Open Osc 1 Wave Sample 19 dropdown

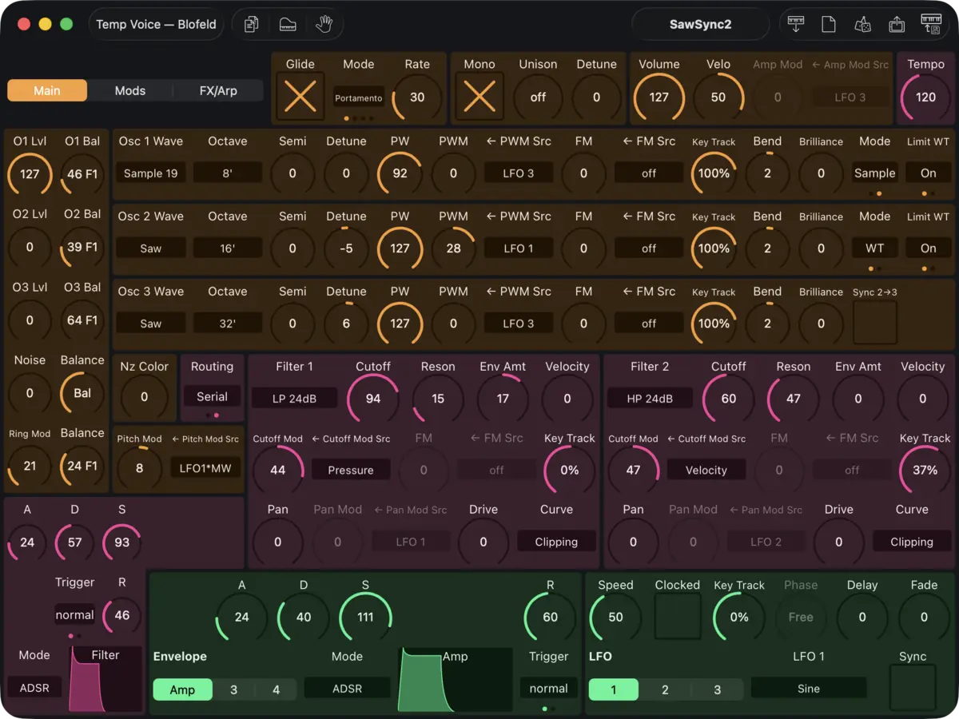[151, 173]
